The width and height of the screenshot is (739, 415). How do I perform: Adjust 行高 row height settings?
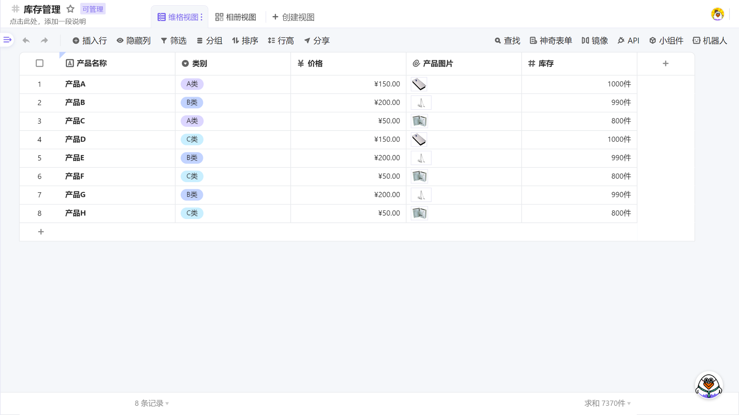pyautogui.click(x=281, y=40)
